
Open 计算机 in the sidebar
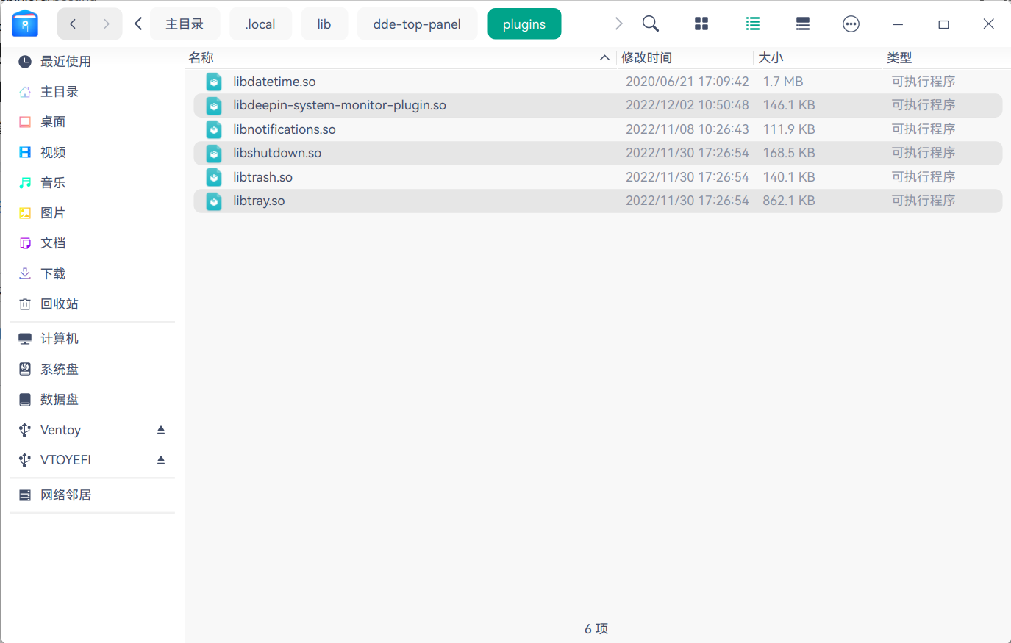point(93,339)
